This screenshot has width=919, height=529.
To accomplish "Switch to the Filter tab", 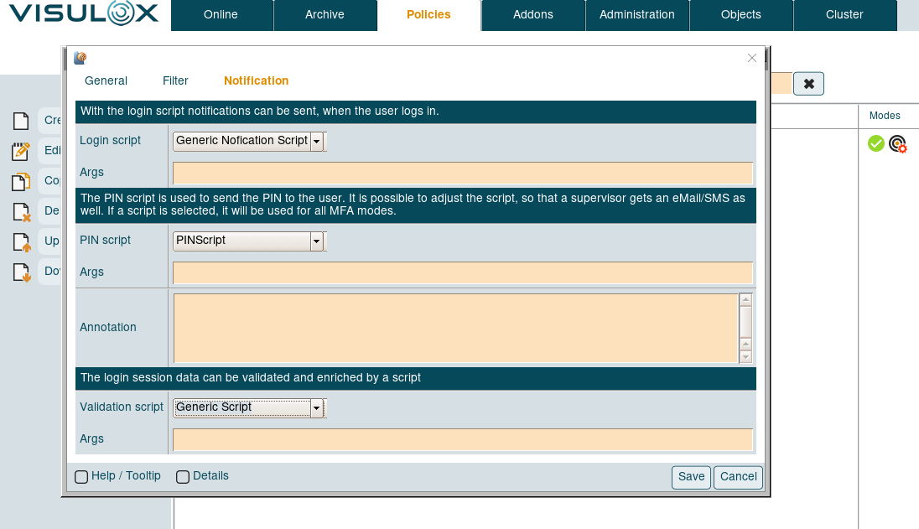I will tap(175, 81).
